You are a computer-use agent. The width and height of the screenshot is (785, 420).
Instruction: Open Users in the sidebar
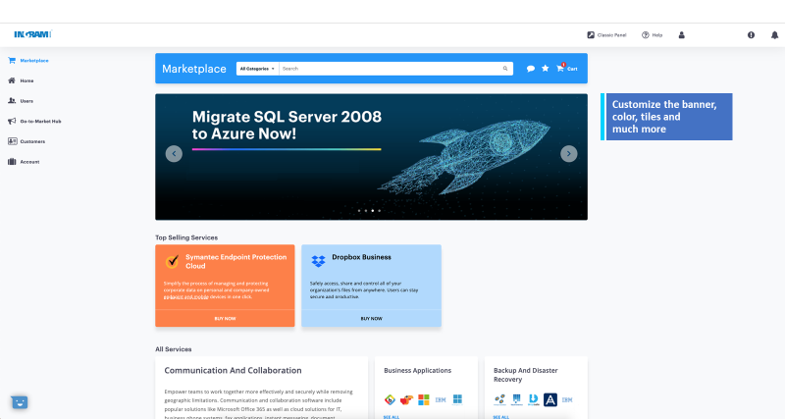click(x=26, y=101)
